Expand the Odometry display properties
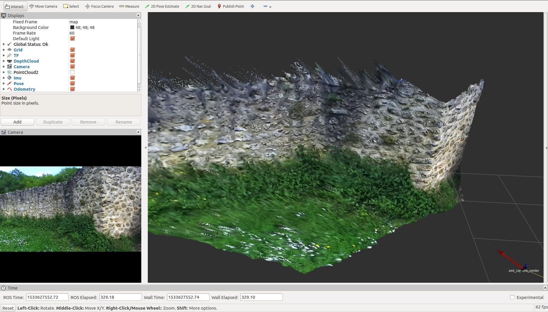 point(4,89)
